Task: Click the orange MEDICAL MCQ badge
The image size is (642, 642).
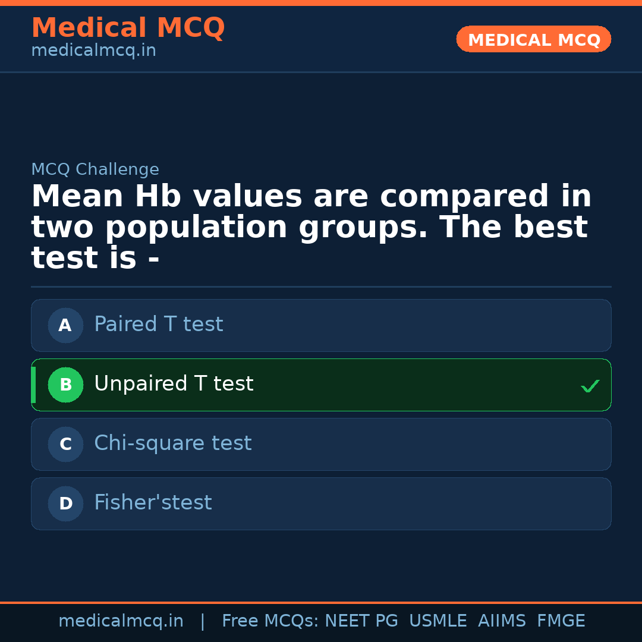Action: click(533, 40)
